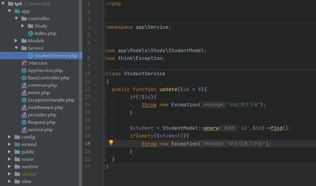Expand the config folder arrow
This screenshot has width=316, height=186.
(x=9, y=137)
